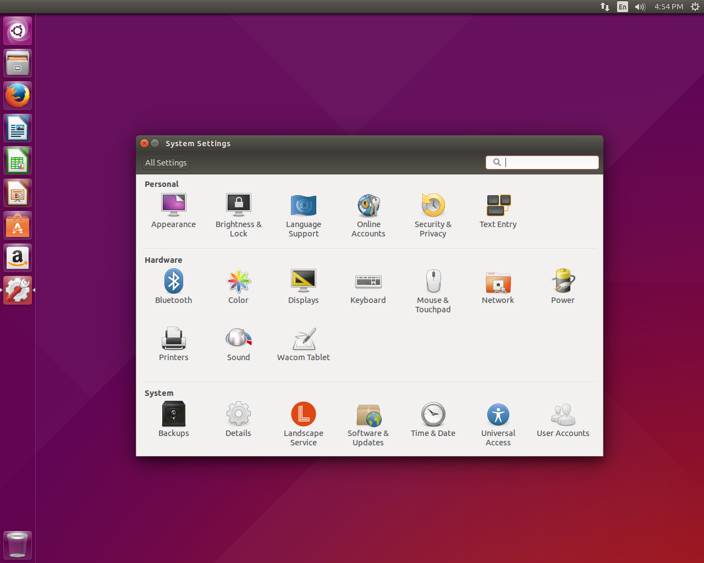Viewport: 704px width, 563px height.
Task: Click the All Settings button
Action: [166, 163]
